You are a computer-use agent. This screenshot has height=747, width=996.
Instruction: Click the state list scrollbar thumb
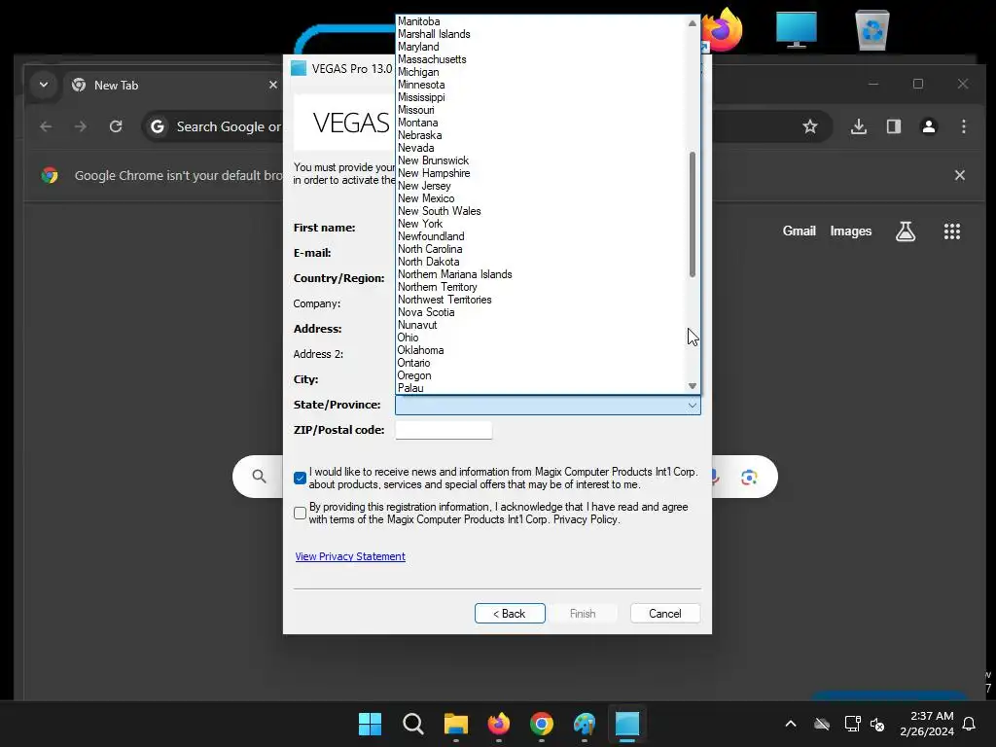693,215
